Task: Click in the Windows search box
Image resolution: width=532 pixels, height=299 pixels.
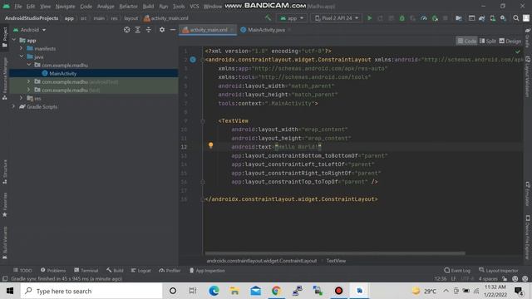Action: click(x=91, y=291)
